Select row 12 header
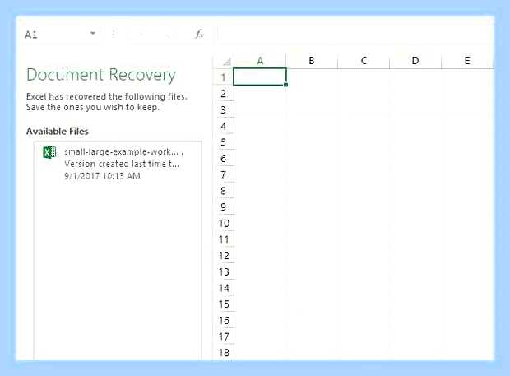Image resolution: width=510 pixels, height=376 pixels. [x=224, y=256]
